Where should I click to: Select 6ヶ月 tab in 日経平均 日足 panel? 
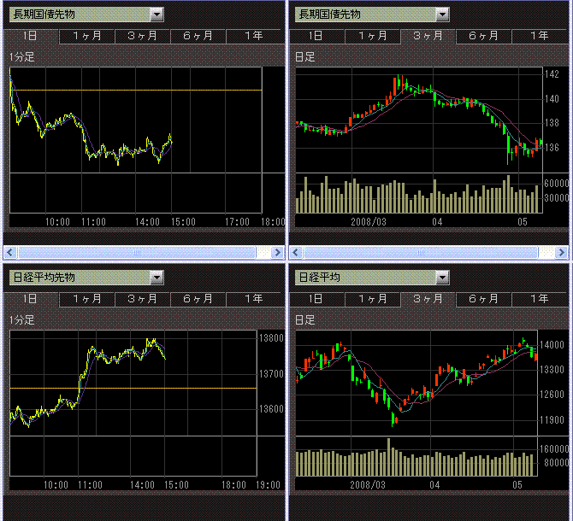[483, 299]
